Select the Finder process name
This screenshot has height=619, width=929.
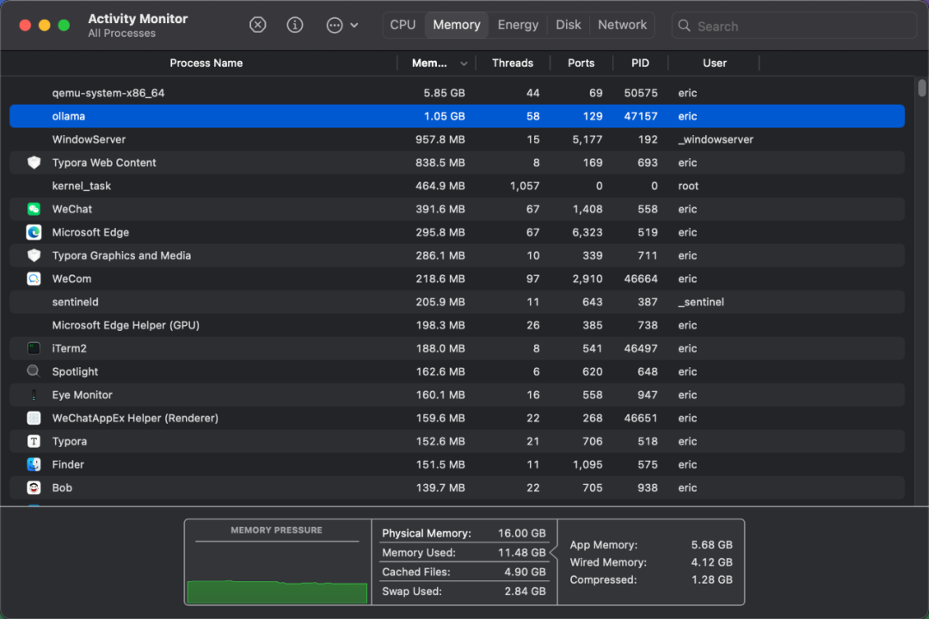click(x=68, y=464)
